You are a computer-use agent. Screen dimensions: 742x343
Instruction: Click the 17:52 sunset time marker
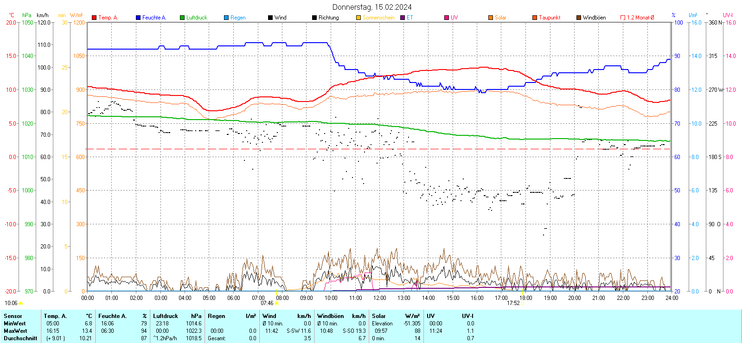(513, 303)
